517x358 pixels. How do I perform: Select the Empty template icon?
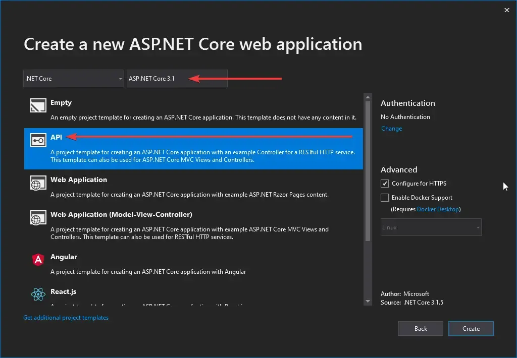pos(37,105)
